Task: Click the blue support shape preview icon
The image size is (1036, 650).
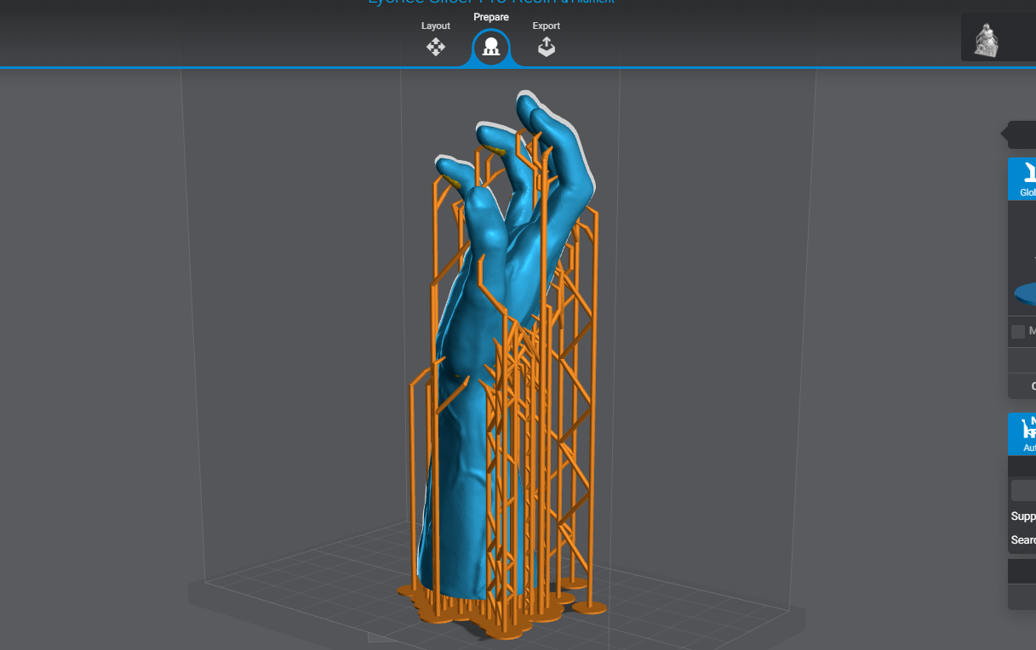Action: point(1026,294)
